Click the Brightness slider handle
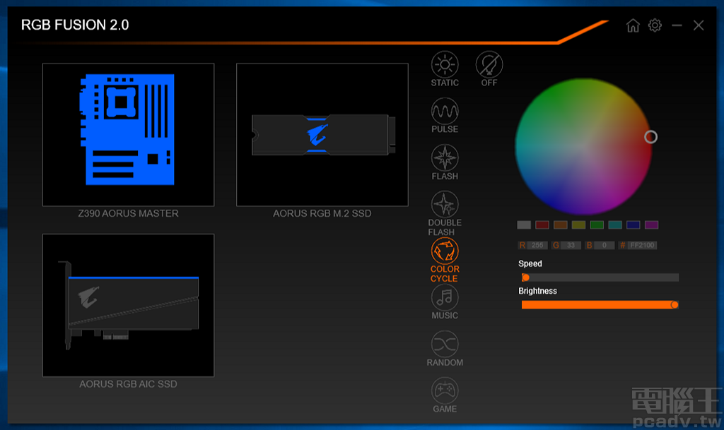Image resolution: width=724 pixels, height=430 pixels. point(675,304)
